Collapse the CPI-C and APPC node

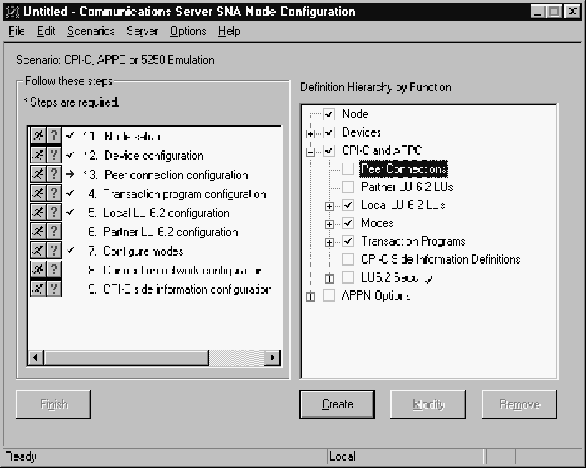310,152
